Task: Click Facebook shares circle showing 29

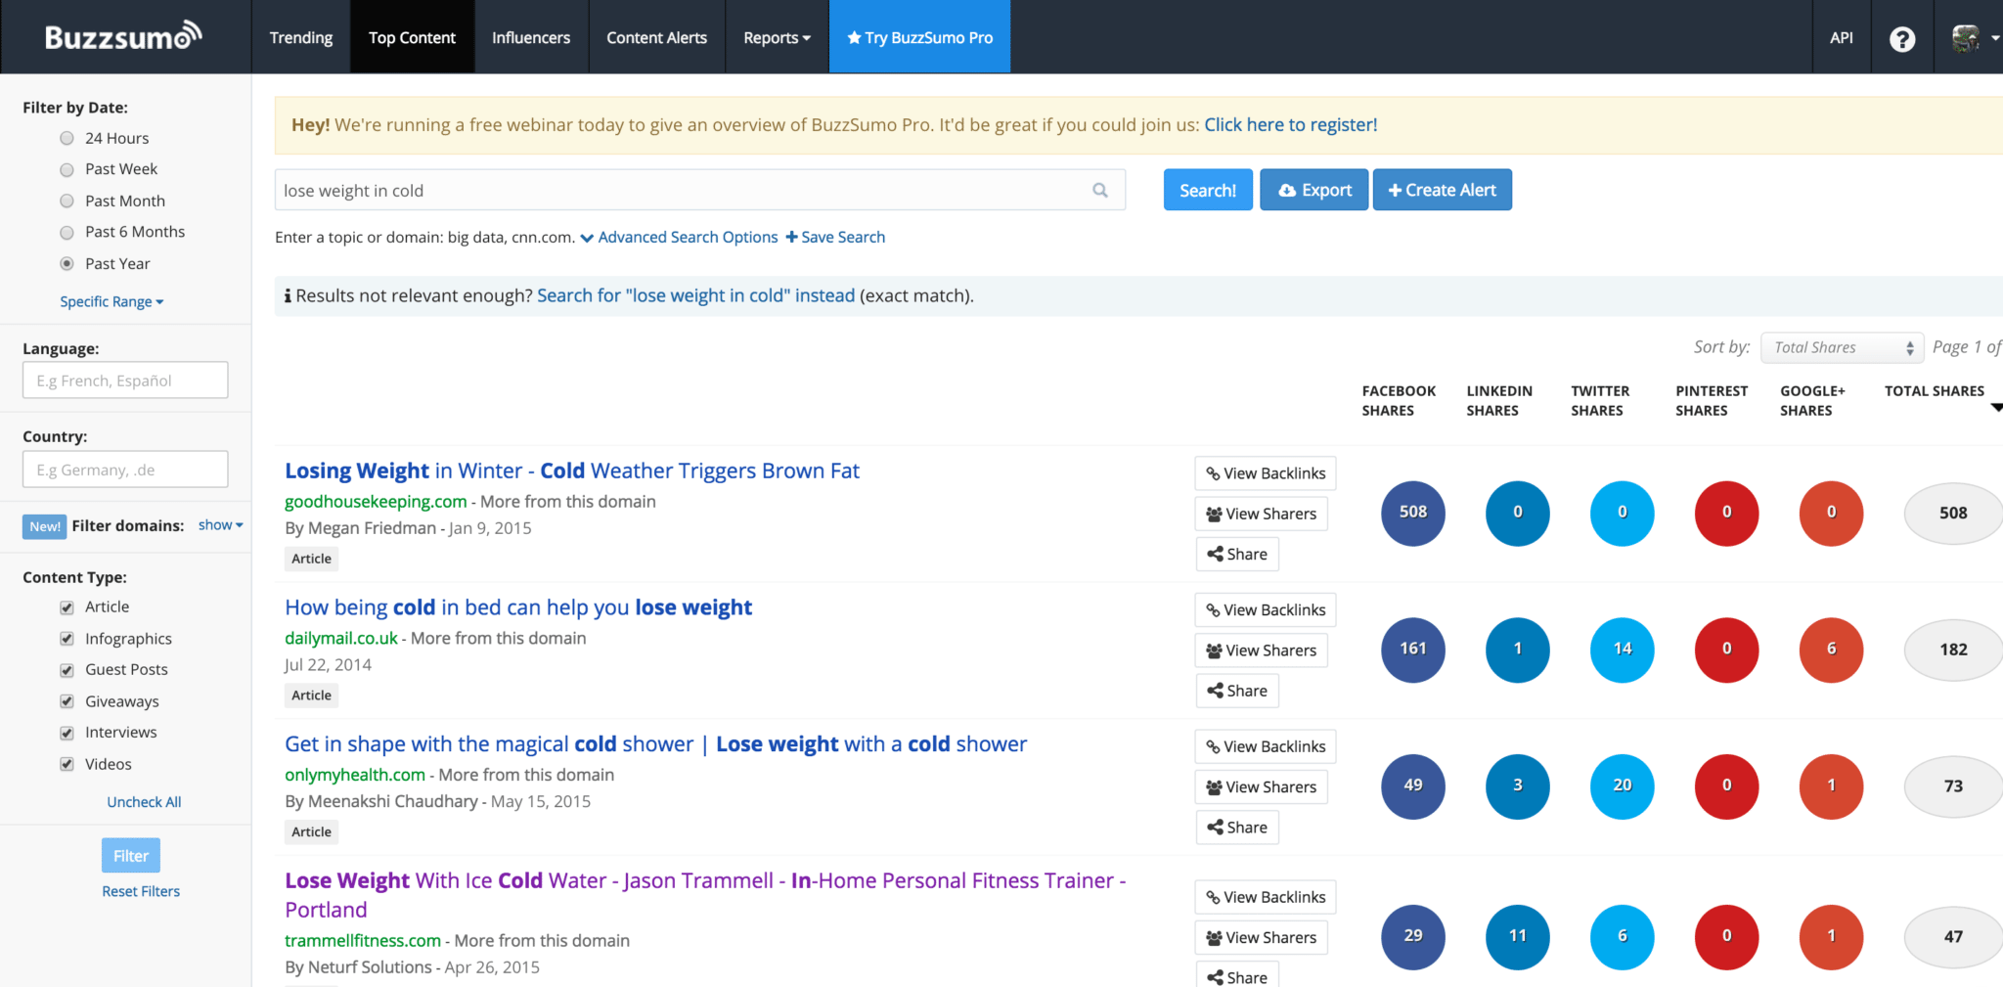Action: pos(1413,937)
